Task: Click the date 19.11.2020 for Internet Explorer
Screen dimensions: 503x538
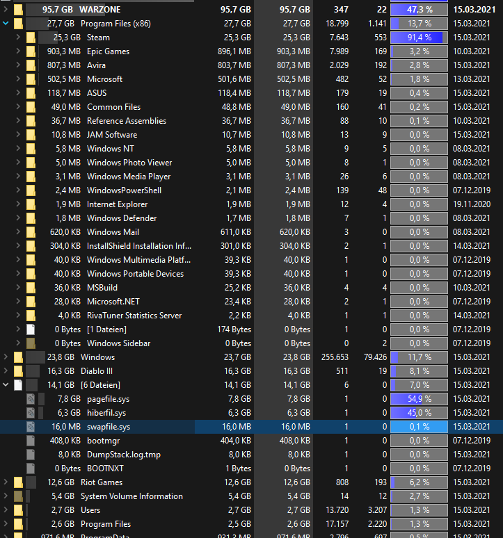Action: pos(472,204)
